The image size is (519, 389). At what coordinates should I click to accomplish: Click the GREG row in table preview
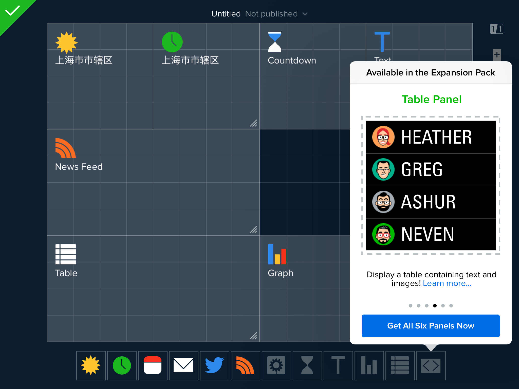[x=431, y=169]
